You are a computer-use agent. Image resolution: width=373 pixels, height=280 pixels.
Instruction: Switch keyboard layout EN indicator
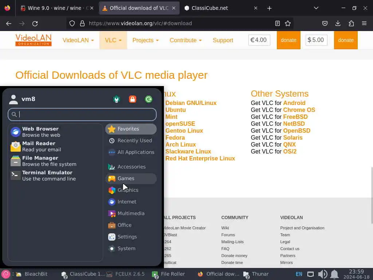(299, 274)
